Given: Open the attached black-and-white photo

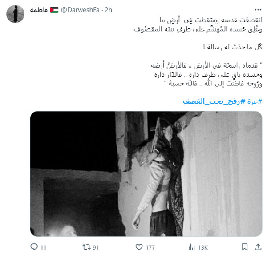Looking at the screenshot, I should [146, 173].
